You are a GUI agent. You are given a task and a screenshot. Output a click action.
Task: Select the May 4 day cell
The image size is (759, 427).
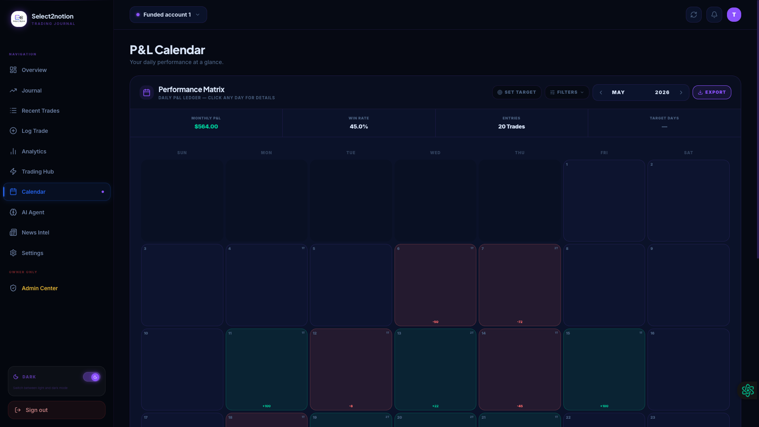click(x=266, y=285)
